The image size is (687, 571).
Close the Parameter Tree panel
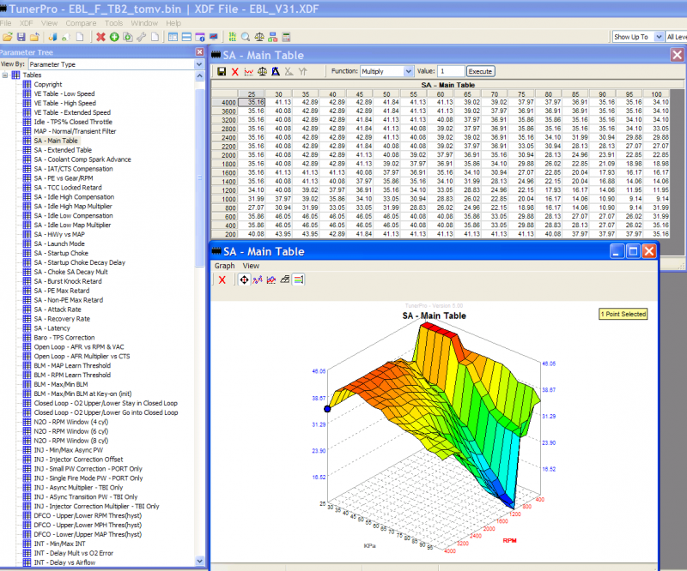click(x=200, y=52)
